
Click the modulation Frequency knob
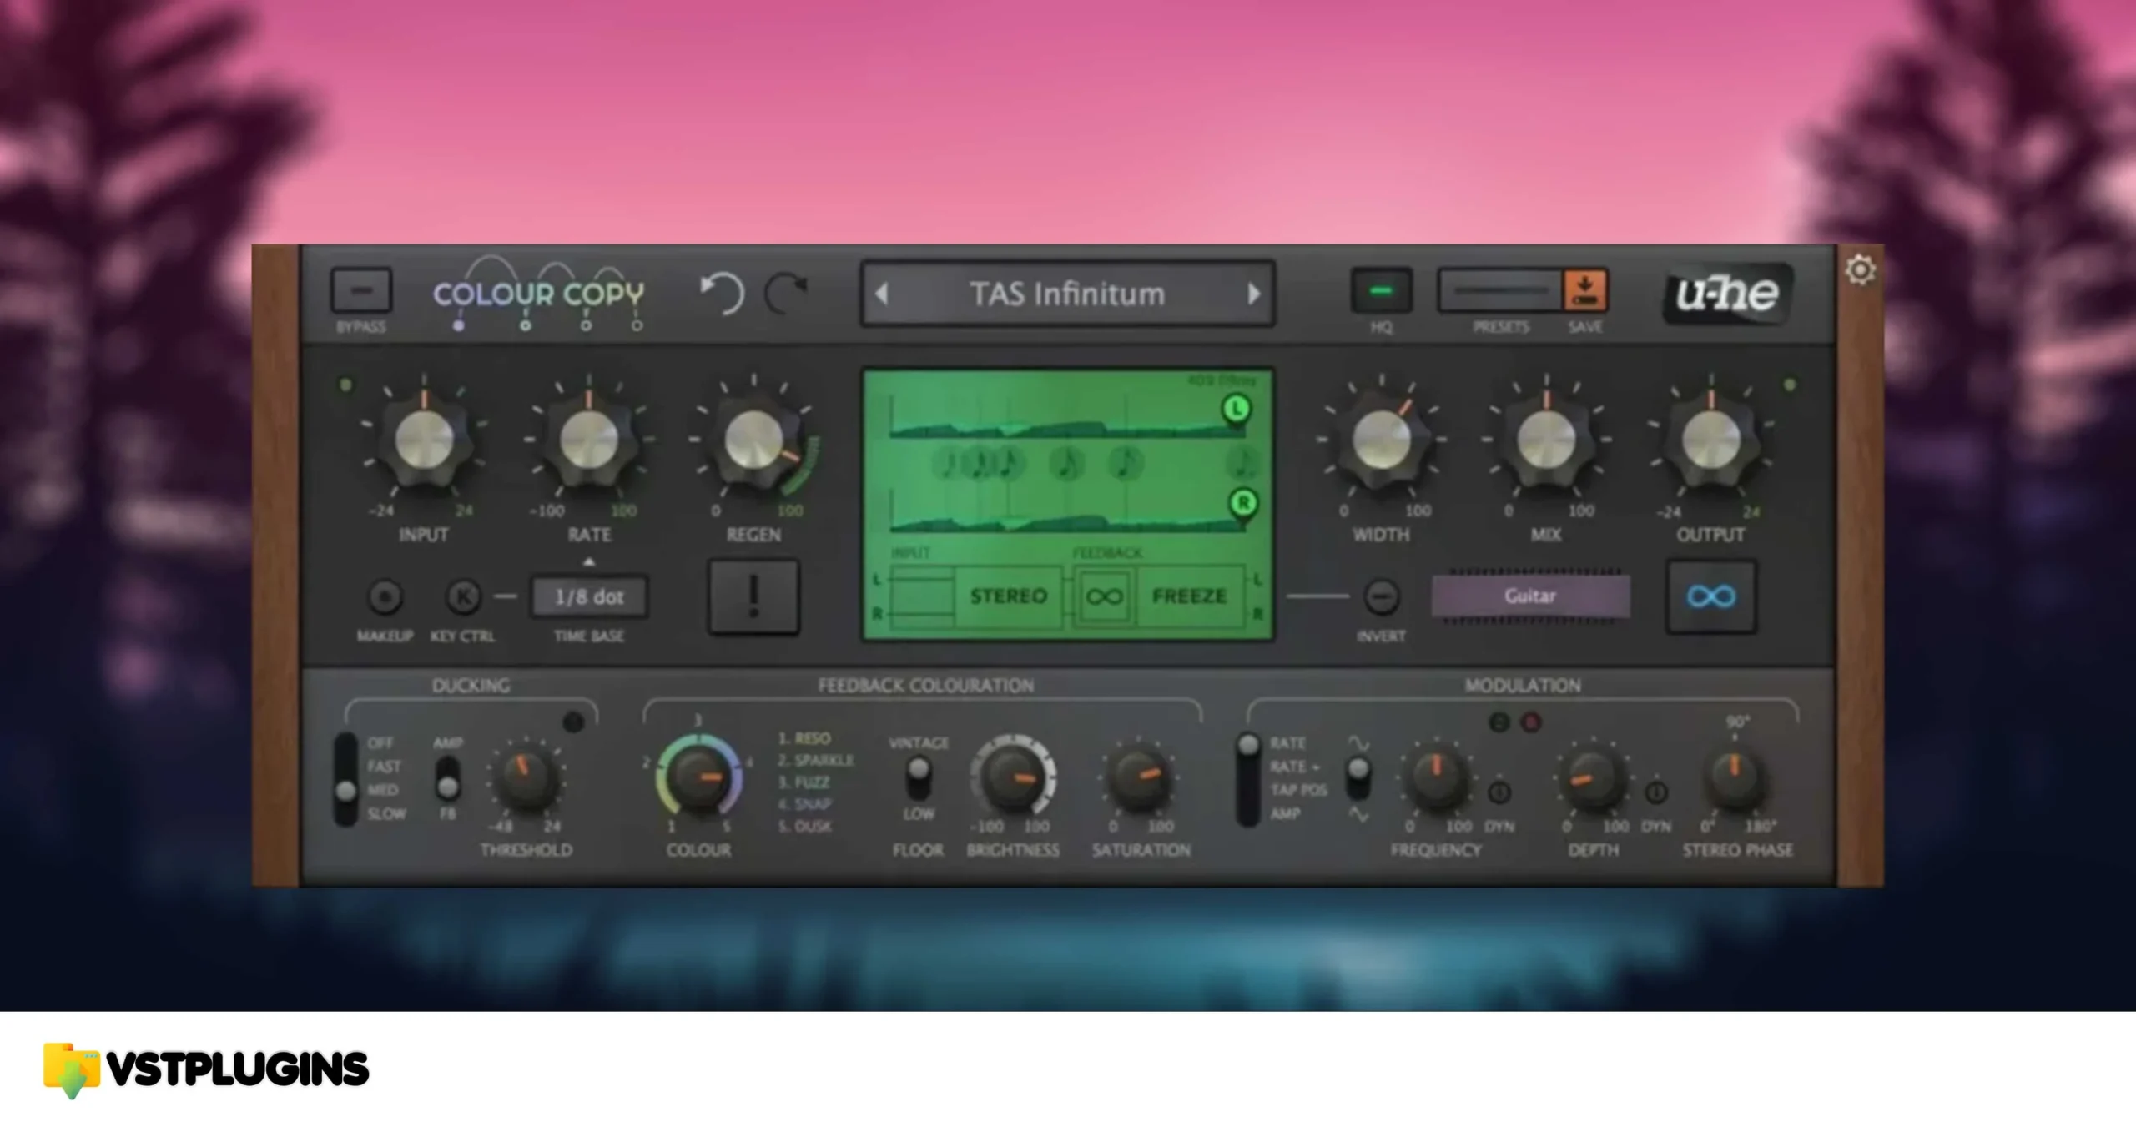1436,777
